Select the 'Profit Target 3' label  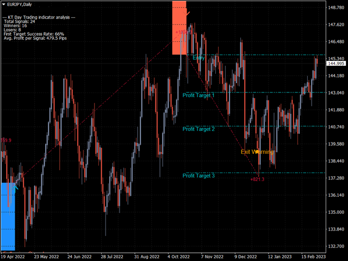(198, 176)
